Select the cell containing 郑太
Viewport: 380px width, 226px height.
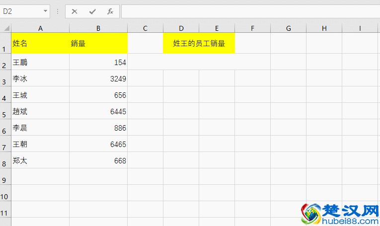coord(40,160)
